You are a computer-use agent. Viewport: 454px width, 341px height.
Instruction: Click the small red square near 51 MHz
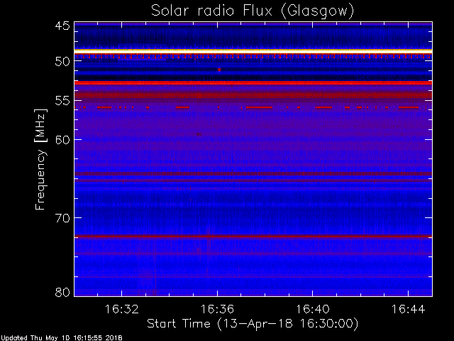coord(219,70)
